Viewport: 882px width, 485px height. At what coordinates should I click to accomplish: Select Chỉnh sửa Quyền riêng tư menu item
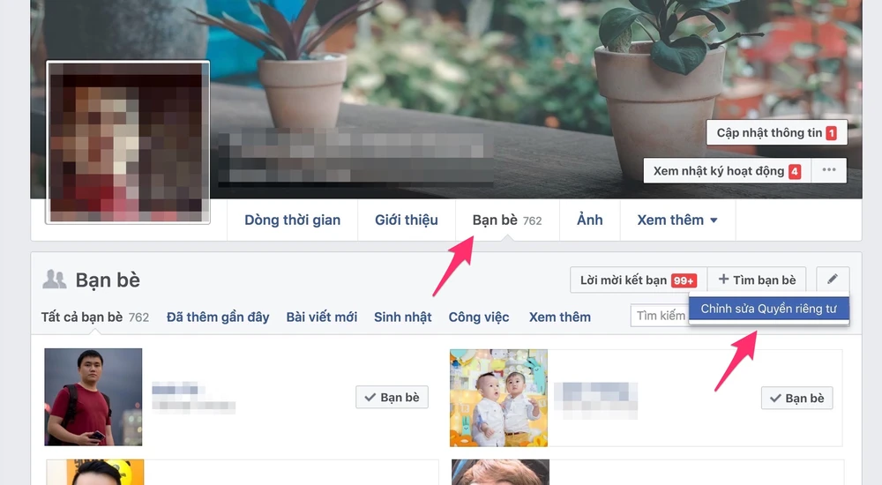[768, 309]
